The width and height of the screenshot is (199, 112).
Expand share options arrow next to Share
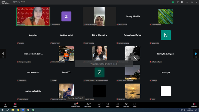(x=121, y=104)
